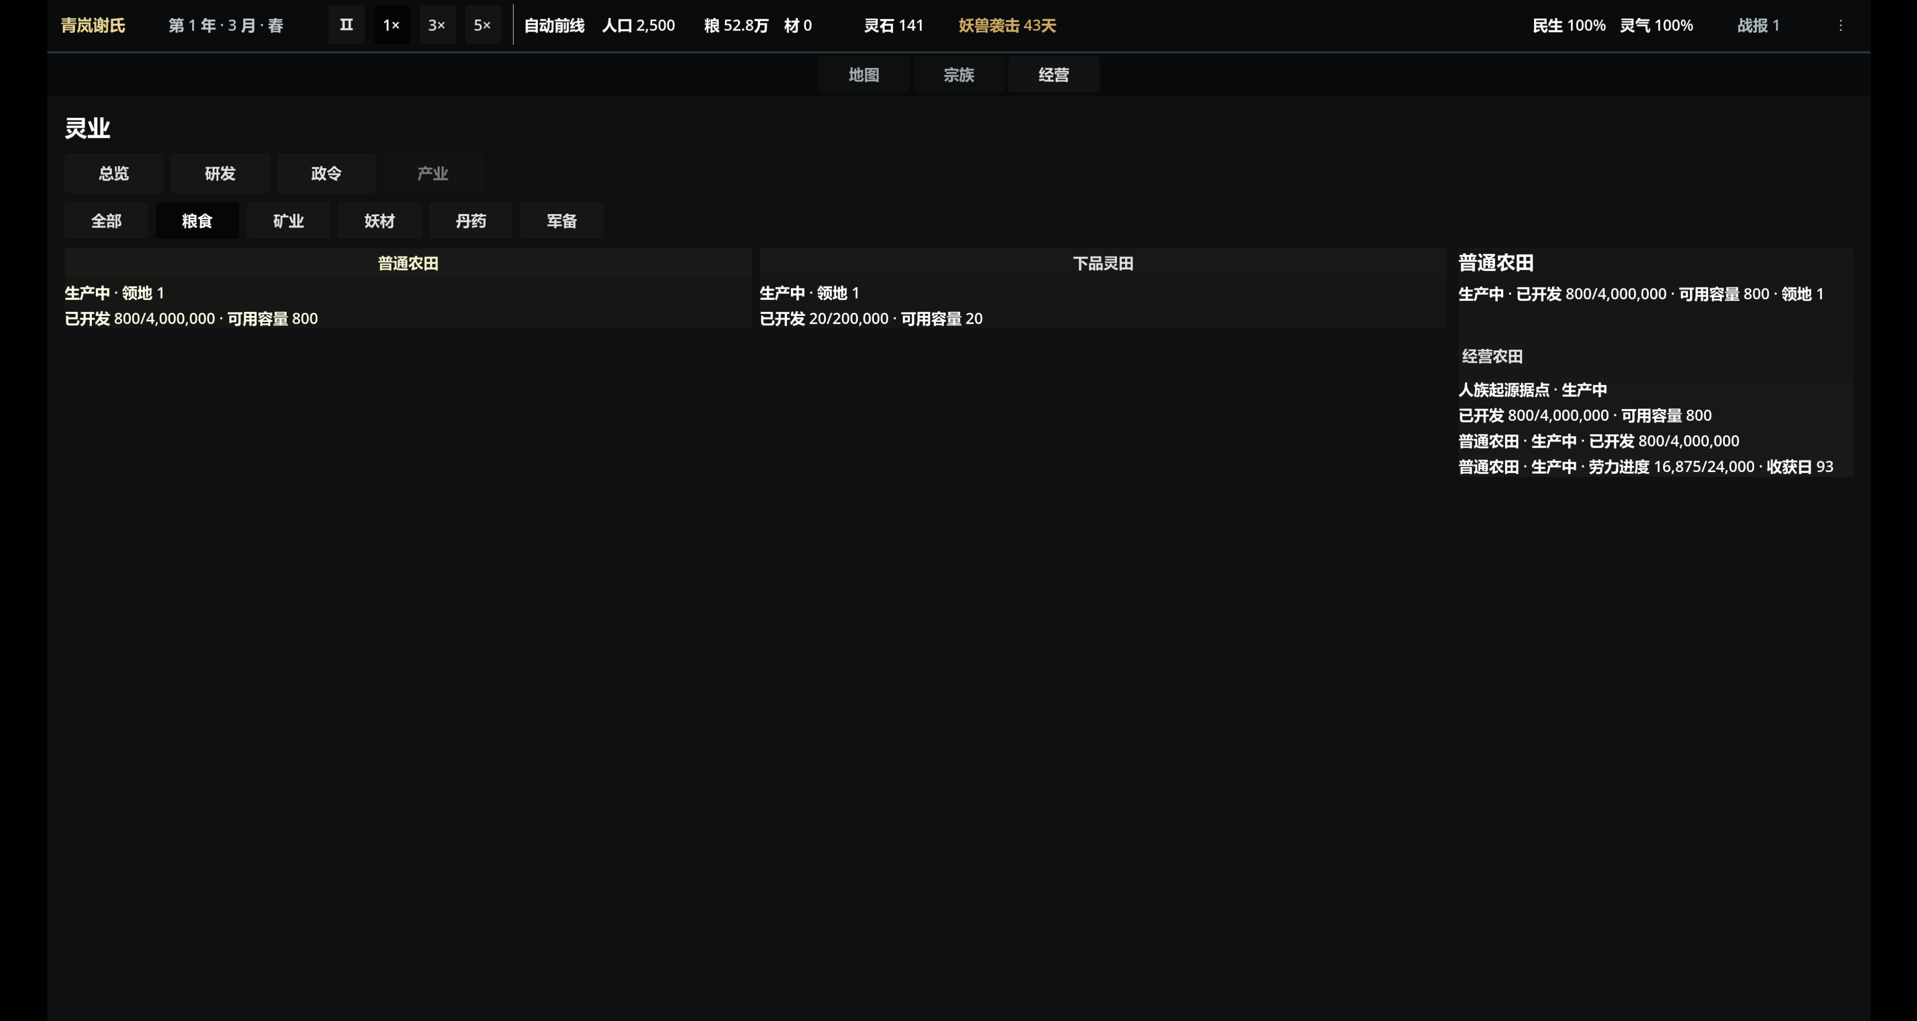The height and width of the screenshot is (1021, 1917).
Task: Go to the 研发 section
Action: point(220,173)
